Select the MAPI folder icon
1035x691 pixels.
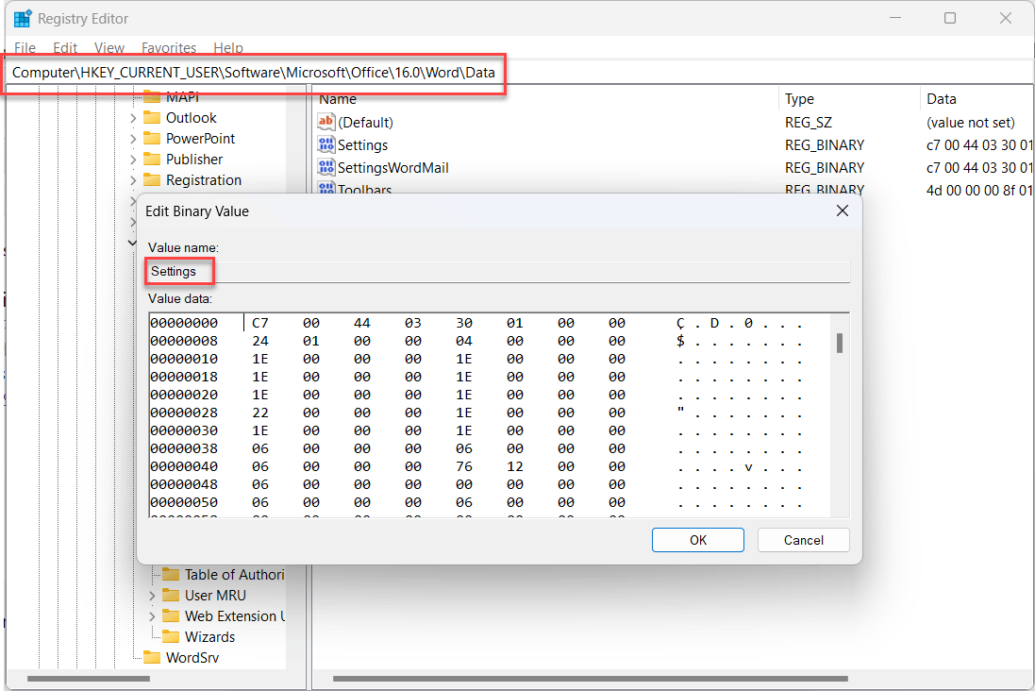152,97
